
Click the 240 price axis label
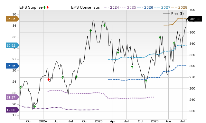click(192, 99)
